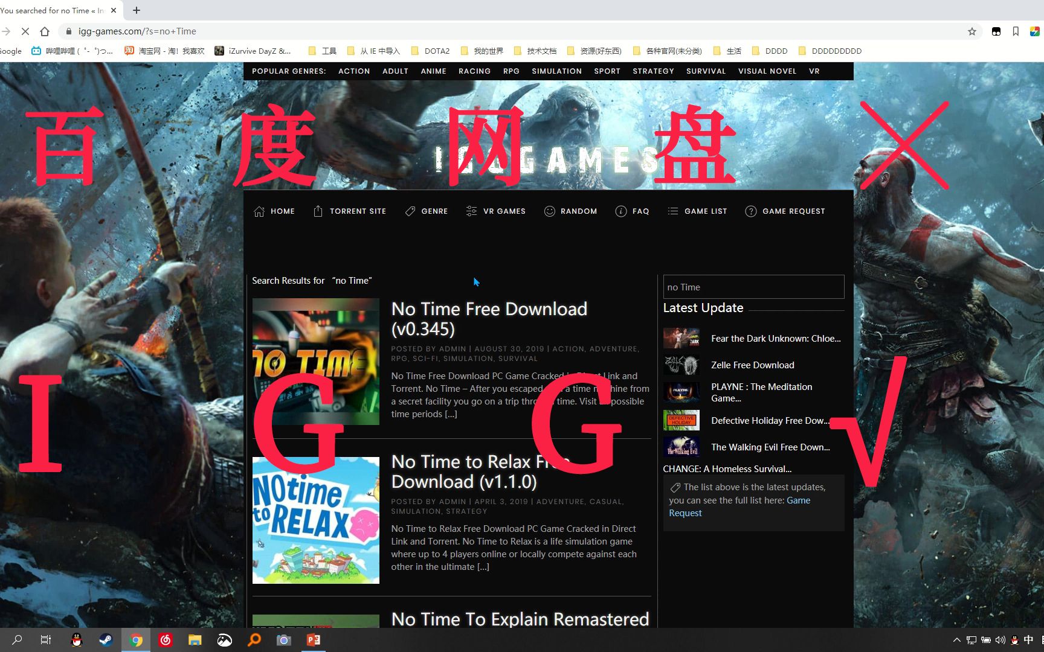Close the 'You searched for no Time' tab
Viewport: 1044px width, 652px height.
coord(114,10)
